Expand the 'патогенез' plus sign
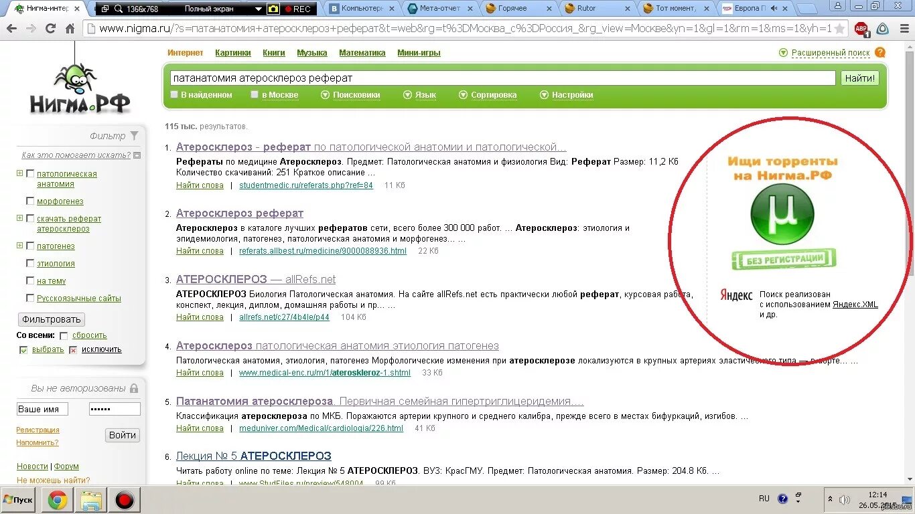This screenshot has height=514, width=915. coord(20,246)
